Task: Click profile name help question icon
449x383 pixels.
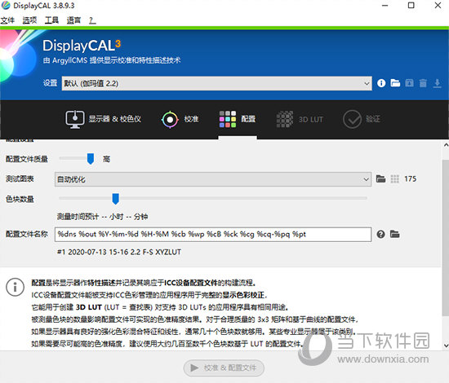Action: tap(380, 235)
